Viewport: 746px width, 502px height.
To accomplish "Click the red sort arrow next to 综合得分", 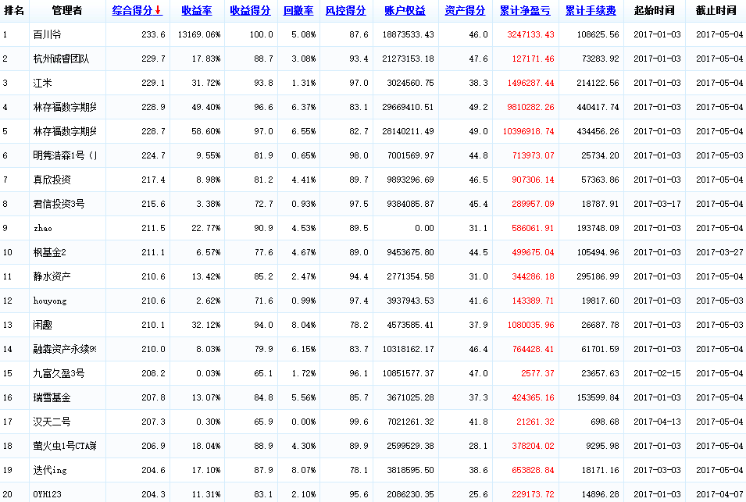I will [159, 10].
